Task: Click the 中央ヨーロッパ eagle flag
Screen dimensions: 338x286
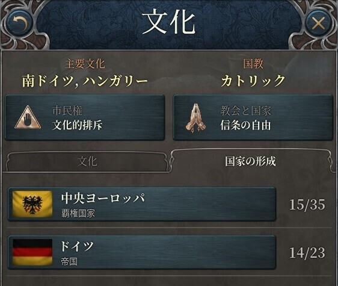Action: click(x=32, y=204)
